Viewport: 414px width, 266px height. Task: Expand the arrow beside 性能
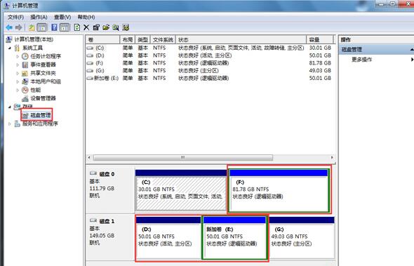[18, 90]
